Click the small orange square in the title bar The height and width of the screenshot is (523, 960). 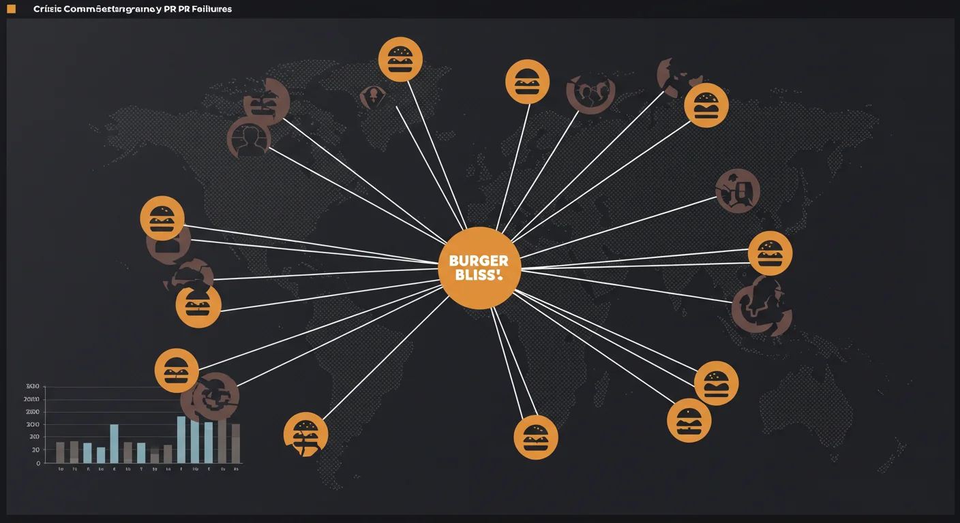pos(11,9)
